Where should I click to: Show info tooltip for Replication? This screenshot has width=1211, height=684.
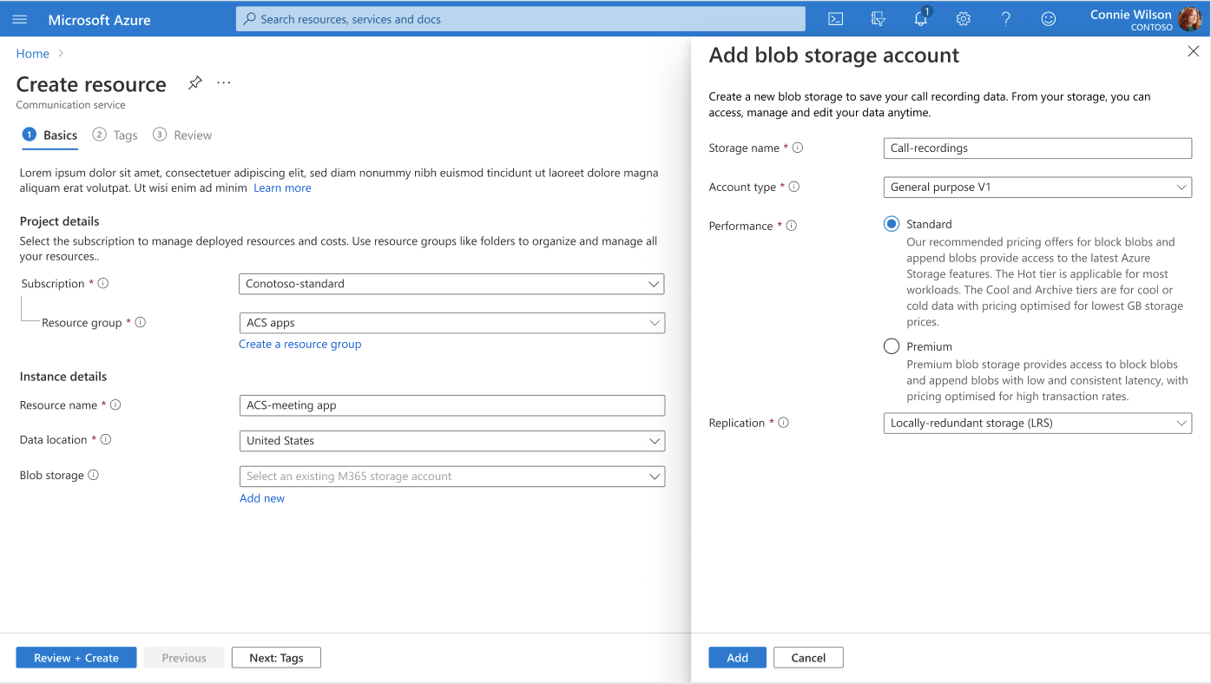784,423
